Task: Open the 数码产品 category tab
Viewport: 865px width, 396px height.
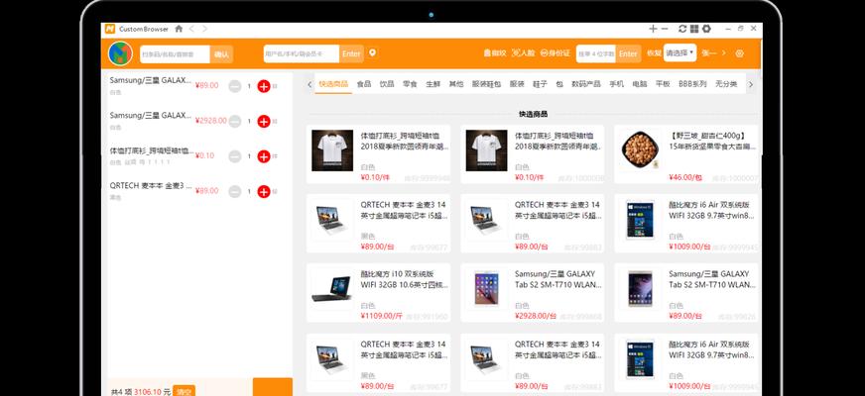Action: [x=586, y=84]
